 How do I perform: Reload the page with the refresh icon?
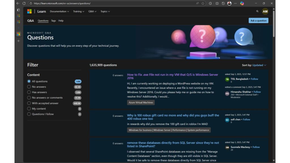pos(24,3)
